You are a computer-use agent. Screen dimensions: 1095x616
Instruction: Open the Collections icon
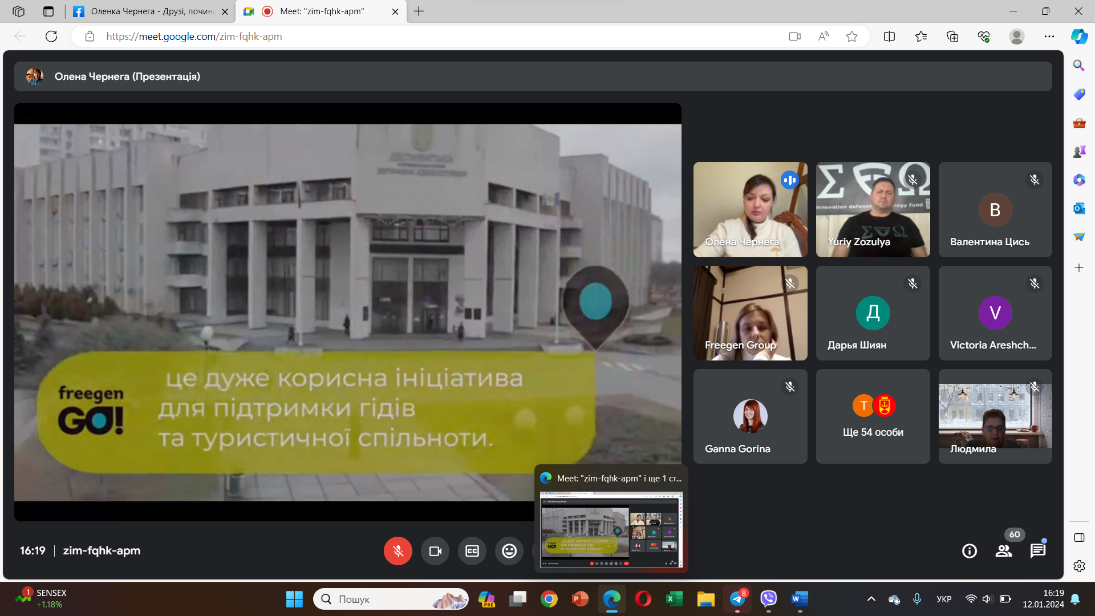point(952,37)
